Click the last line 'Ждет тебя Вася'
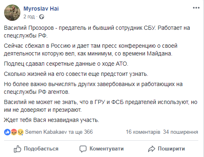This screenshot has height=157, width=204. pyautogui.click(x=51, y=120)
